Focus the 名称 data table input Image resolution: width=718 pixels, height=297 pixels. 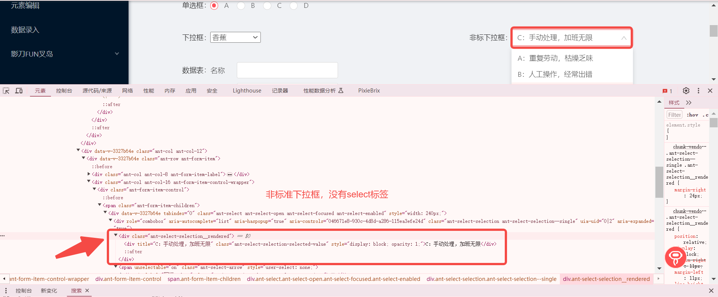click(287, 70)
